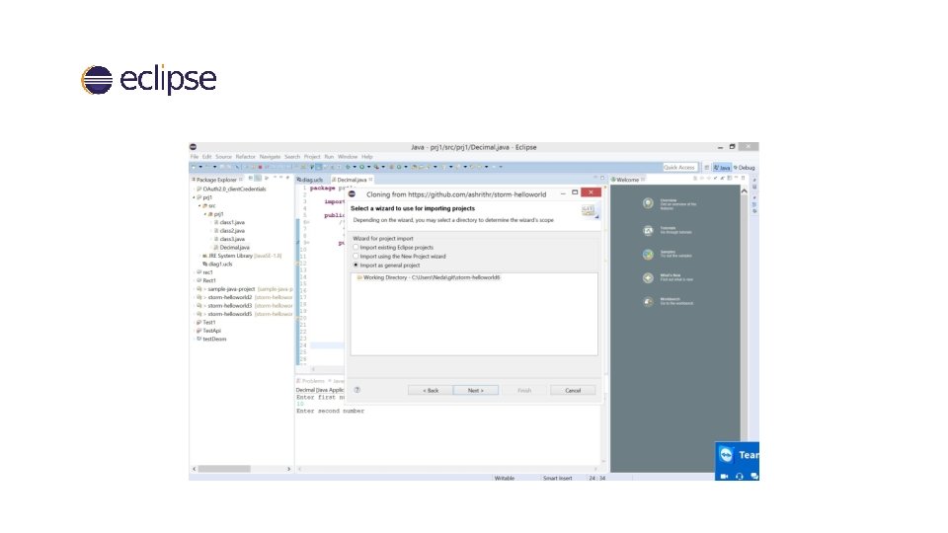Open wizard help question mark icon
Viewport: 948px width, 533px height.
357,390
